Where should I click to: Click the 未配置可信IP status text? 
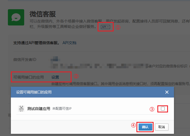point(62,109)
